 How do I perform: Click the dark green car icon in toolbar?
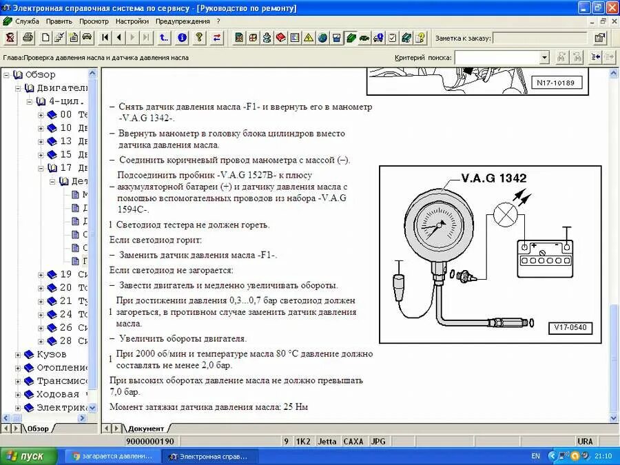coord(364,38)
